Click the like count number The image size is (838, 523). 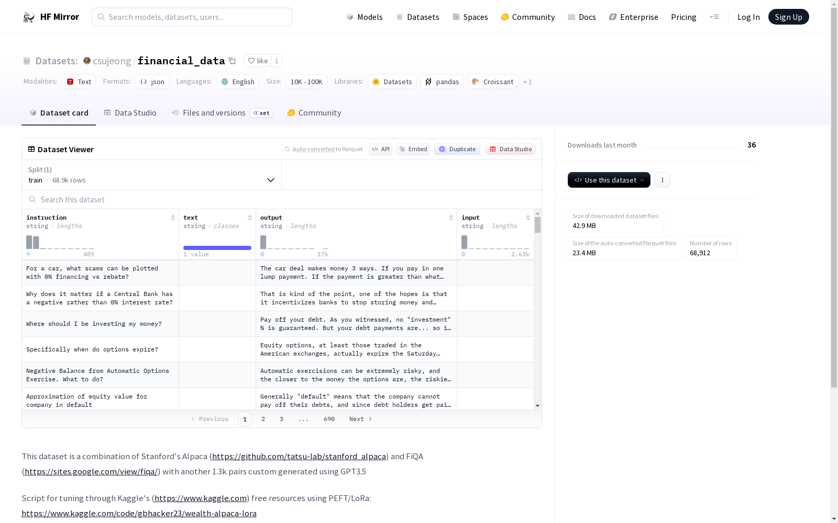click(x=277, y=61)
